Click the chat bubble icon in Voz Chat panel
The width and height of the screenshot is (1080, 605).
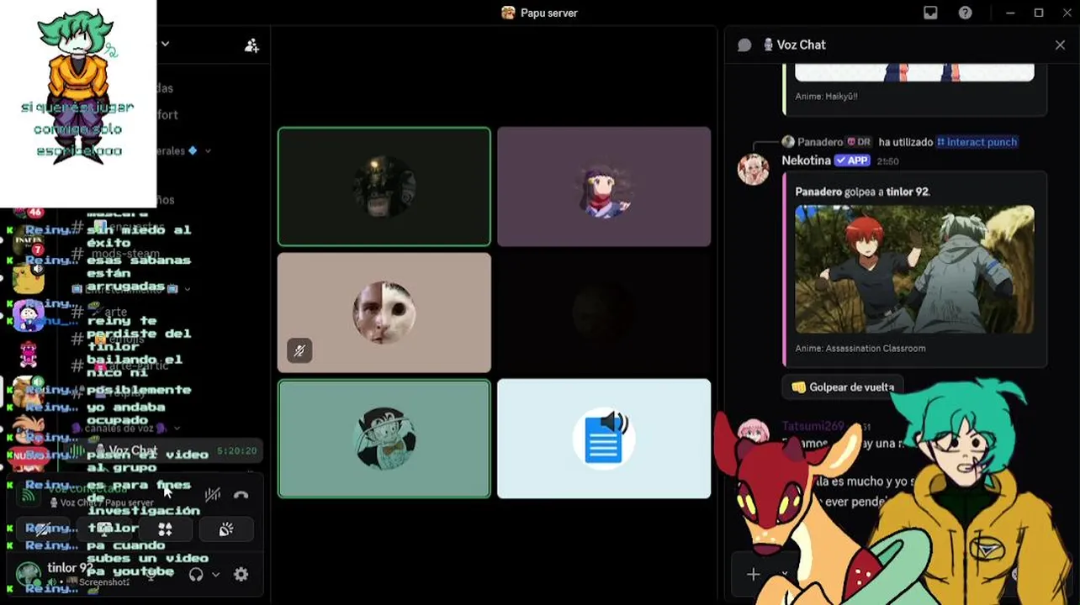point(744,45)
